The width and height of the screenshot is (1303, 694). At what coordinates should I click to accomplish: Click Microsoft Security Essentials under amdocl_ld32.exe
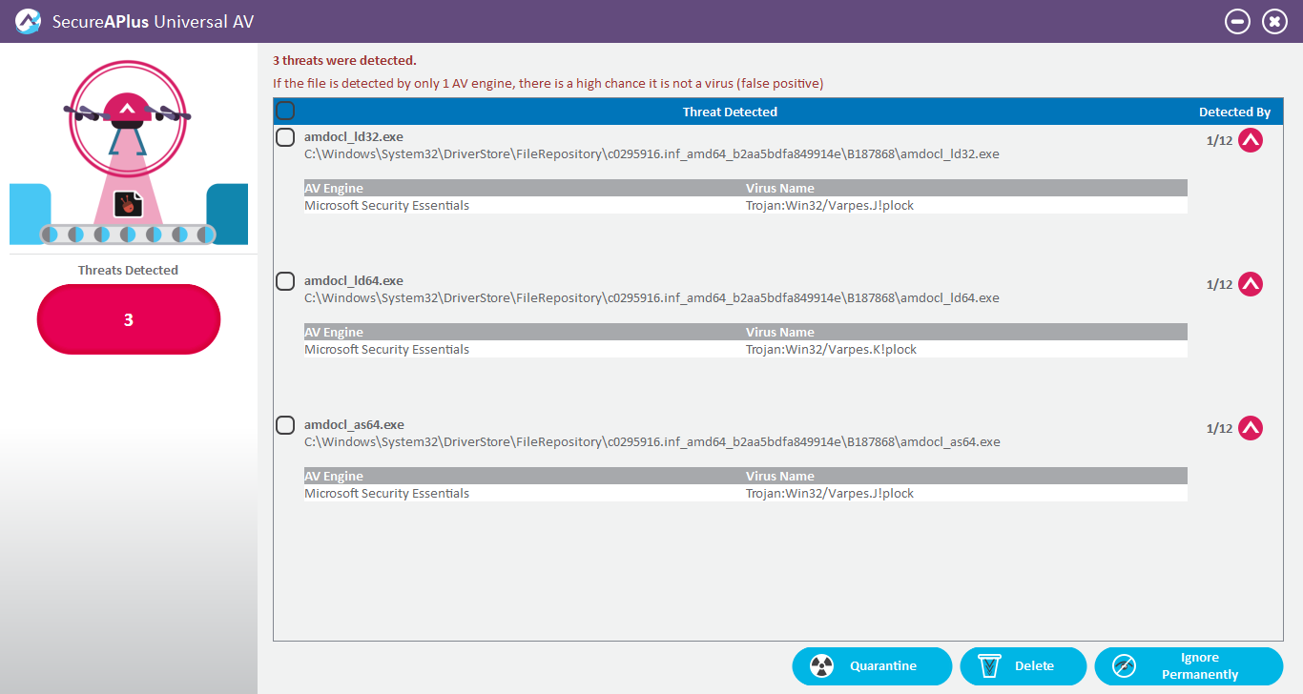click(386, 206)
